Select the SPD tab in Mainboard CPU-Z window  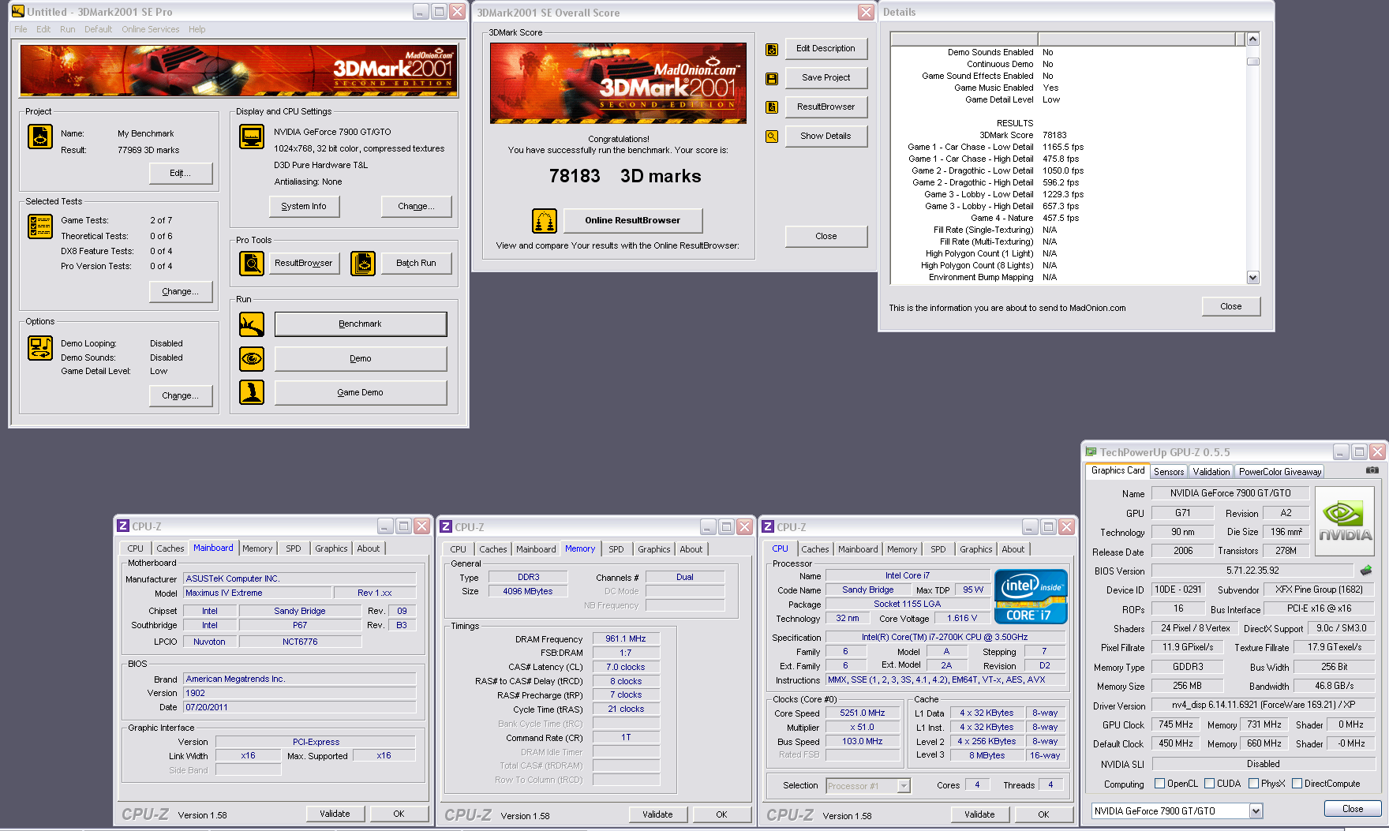294,548
